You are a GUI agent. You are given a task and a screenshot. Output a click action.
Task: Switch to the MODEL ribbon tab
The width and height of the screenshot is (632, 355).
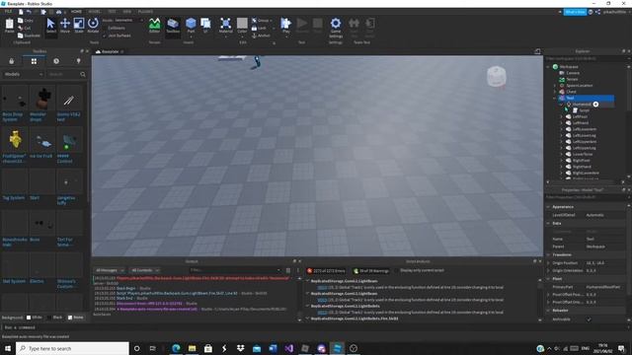pos(95,12)
